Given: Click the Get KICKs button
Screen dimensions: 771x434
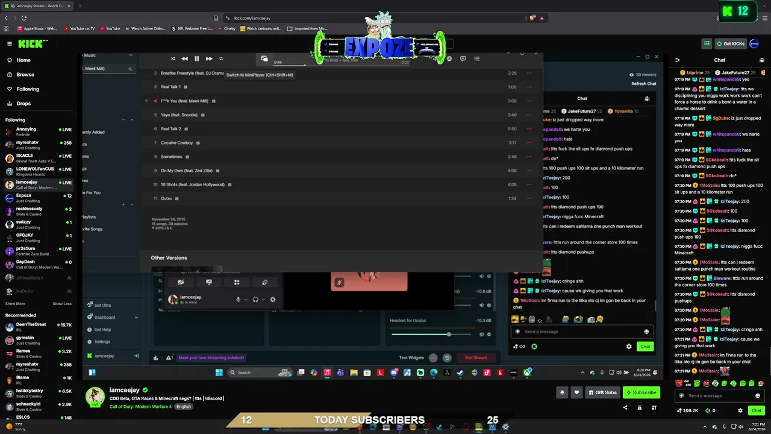Looking at the screenshot, I should pyautogui.click(x=730, y=43).
